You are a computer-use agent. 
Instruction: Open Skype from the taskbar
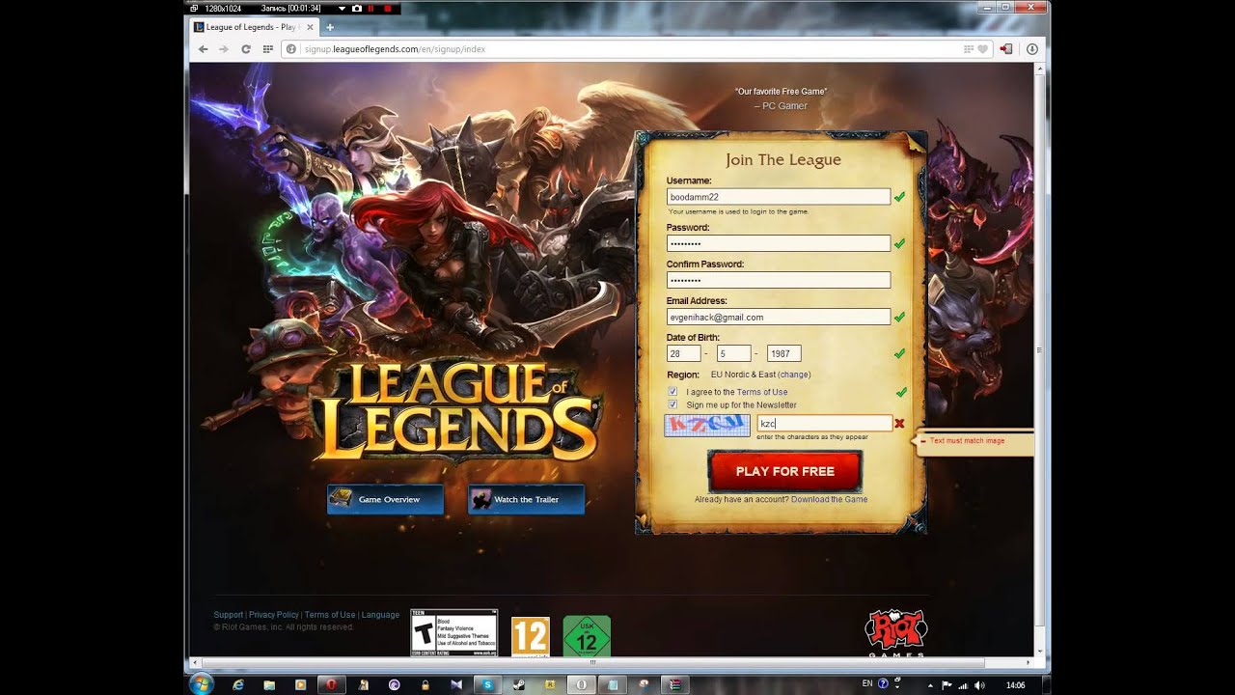(487, 684)
